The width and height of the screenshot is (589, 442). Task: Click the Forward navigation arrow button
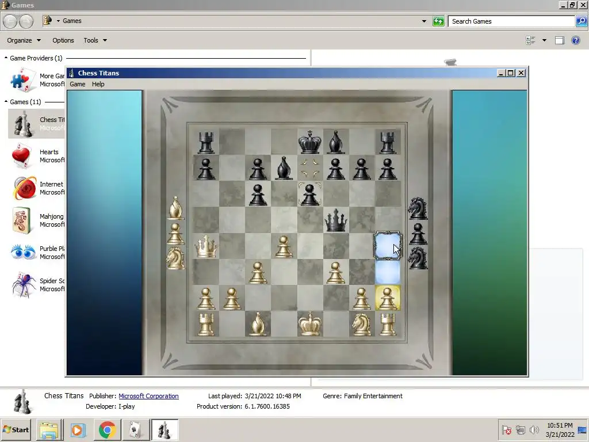point(26,21)
